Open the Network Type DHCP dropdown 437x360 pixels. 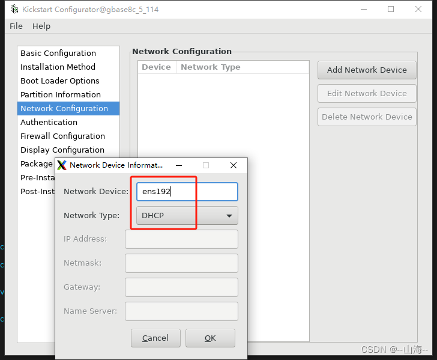pyautogui.click(x=187, y=215)
